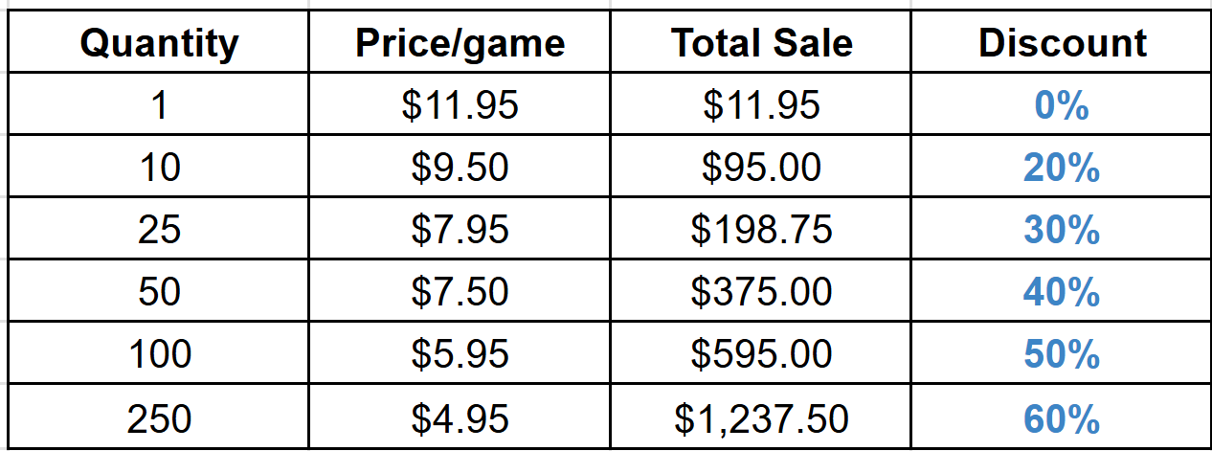Click the $95.00 total sale cell

(761, 169)
